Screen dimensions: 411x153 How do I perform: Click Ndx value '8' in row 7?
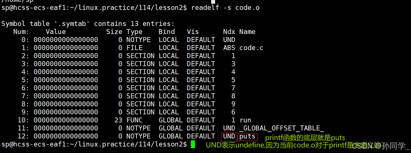[233, 96]
